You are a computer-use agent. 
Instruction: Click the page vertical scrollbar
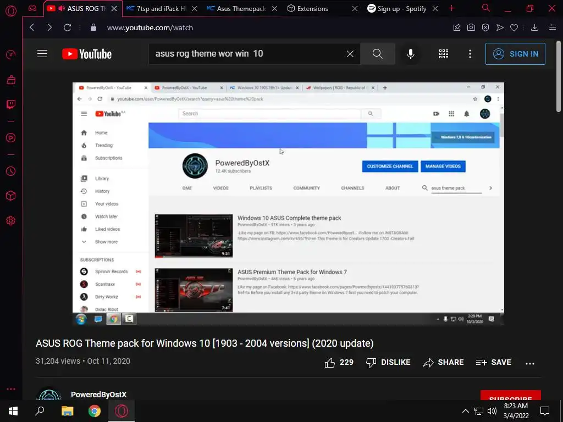click(559, 76)
